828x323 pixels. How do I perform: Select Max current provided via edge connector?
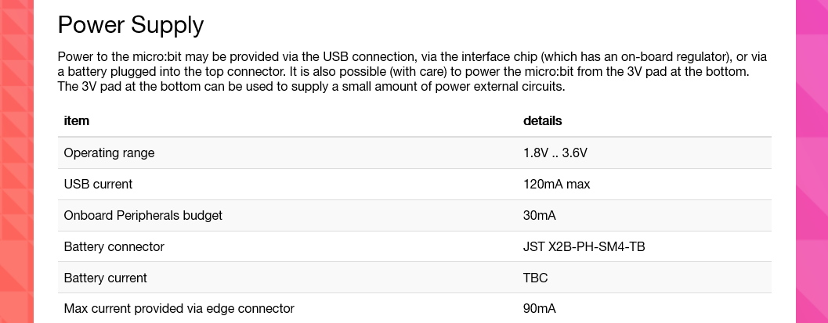[179, 309]
